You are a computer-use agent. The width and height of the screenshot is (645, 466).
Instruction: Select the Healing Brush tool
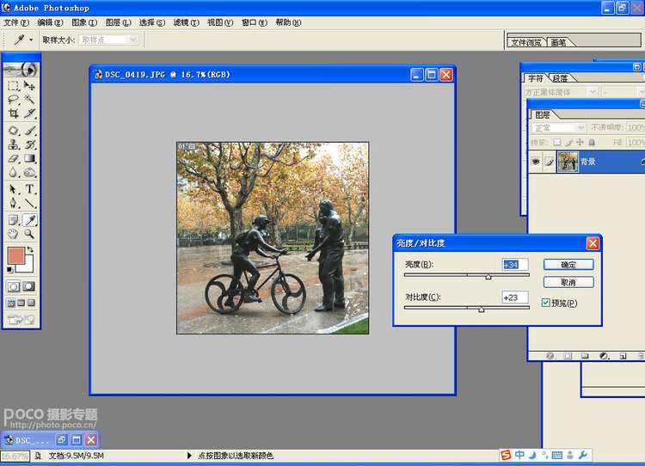pyautogui.click(x=13, y=131)
